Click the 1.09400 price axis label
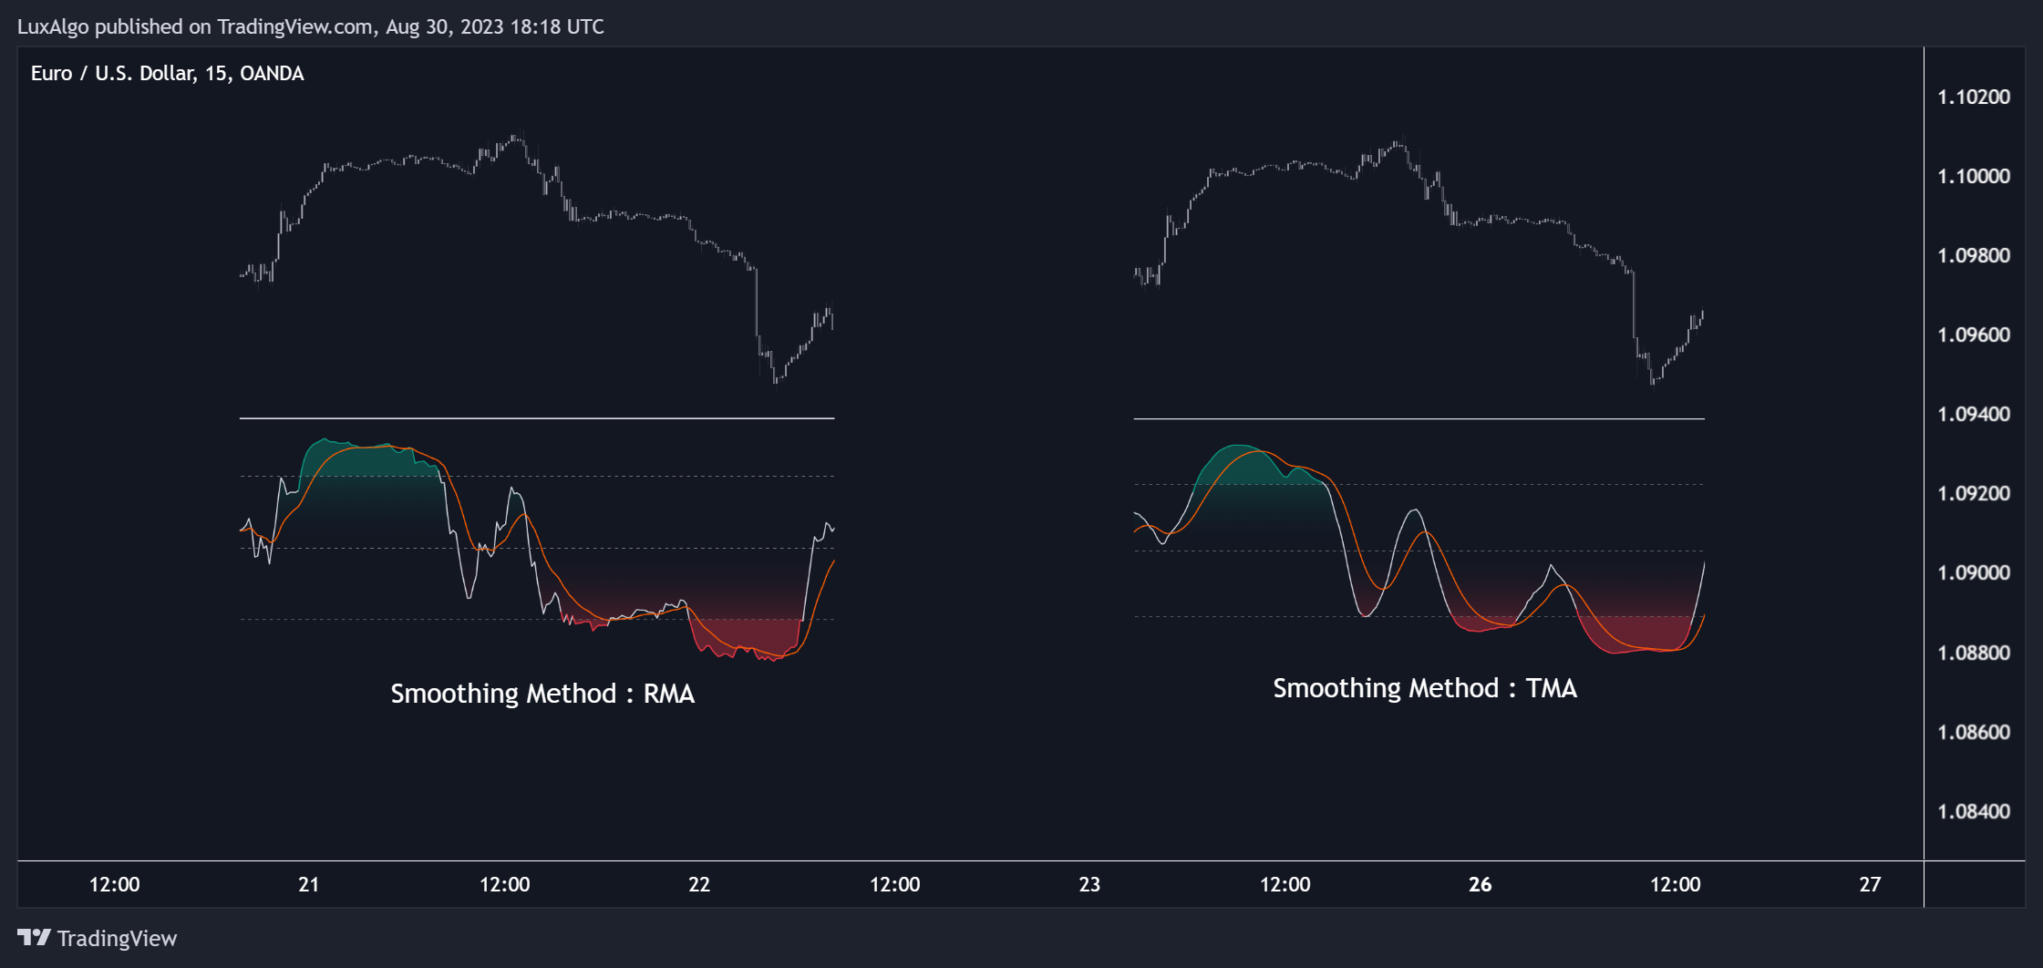This screenshot has width=2043, height=968. tap(1974, 414)
